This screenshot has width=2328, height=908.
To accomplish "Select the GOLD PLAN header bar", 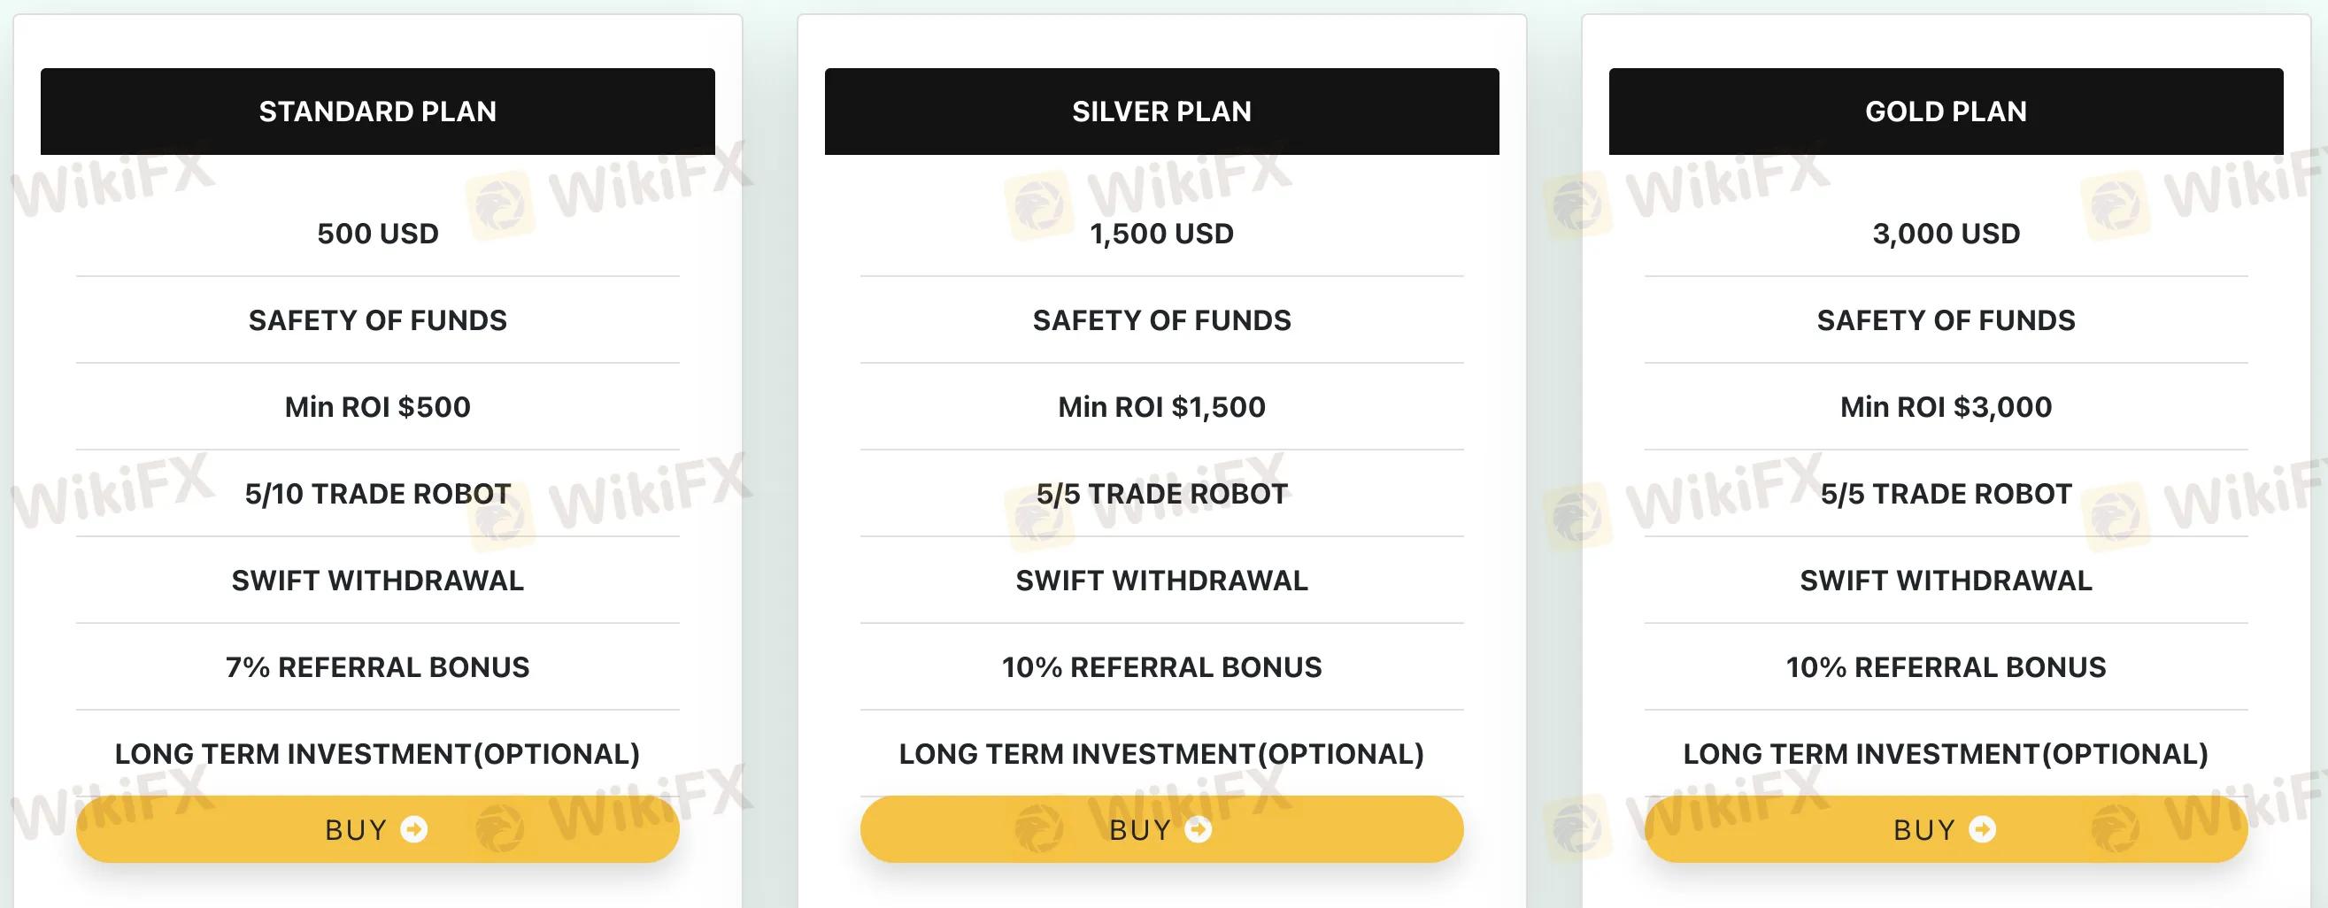I will 1946,111.
